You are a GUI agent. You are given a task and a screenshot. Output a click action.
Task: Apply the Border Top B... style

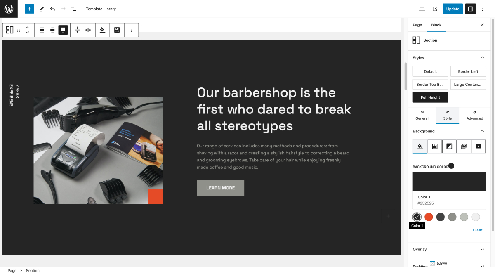[x=431, y=85]
